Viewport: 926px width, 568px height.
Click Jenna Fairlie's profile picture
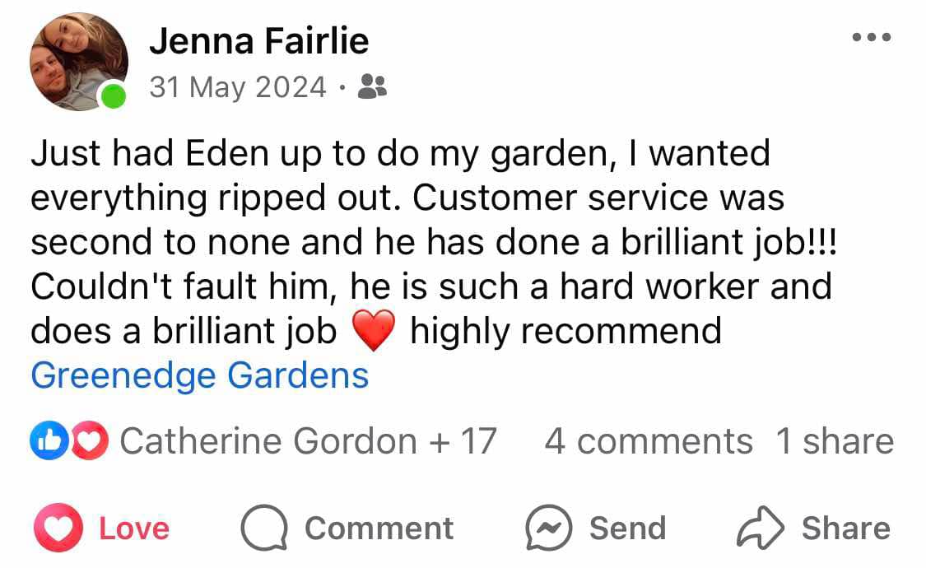pos(78,62)
